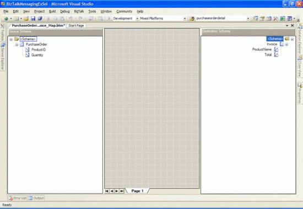Open the Add New Item dropdown arrow
Viewport: 303px width, 209px height.
coord(21,19)
